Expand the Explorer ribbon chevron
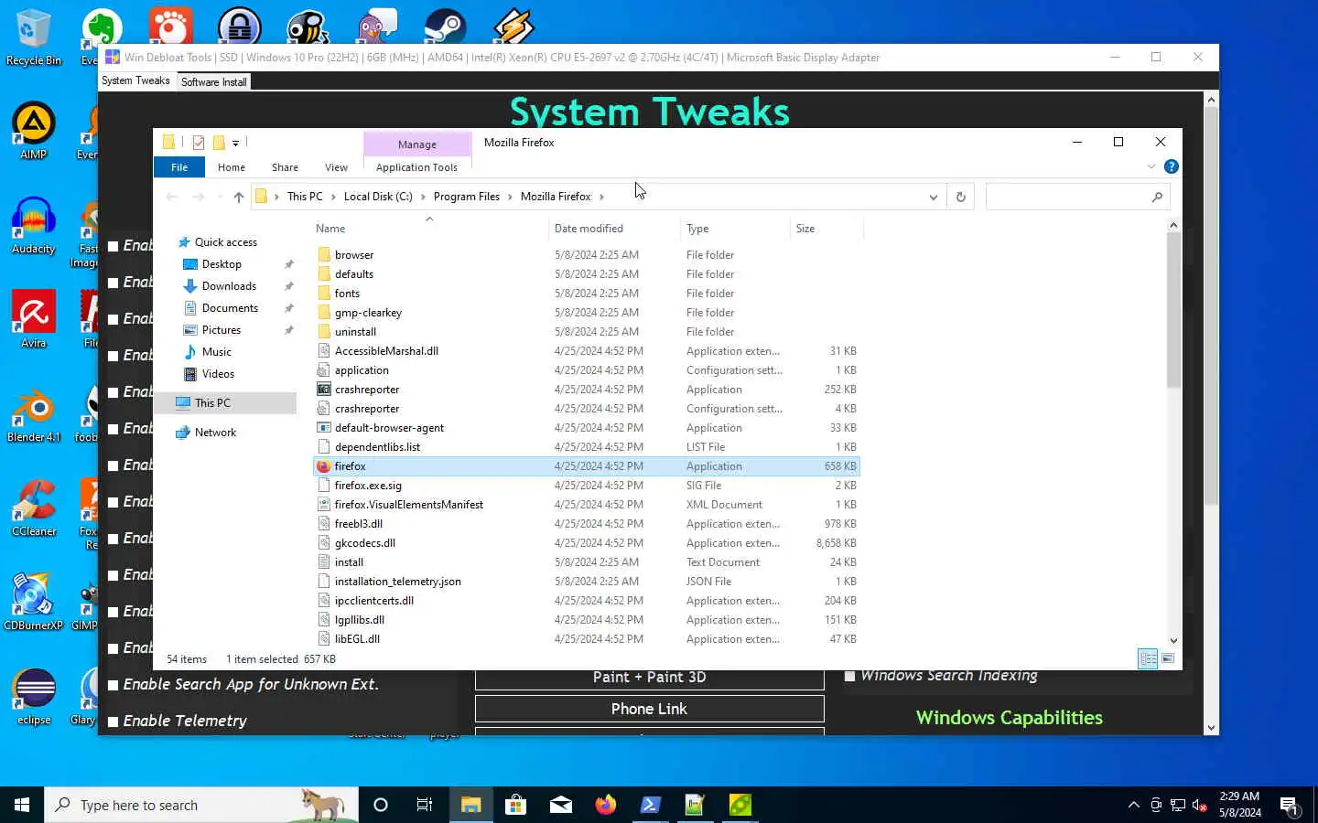Viewport: 1318px width, 823px height. 1151,166
